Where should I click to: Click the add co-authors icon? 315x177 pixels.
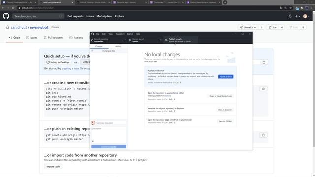coord(93,141)
